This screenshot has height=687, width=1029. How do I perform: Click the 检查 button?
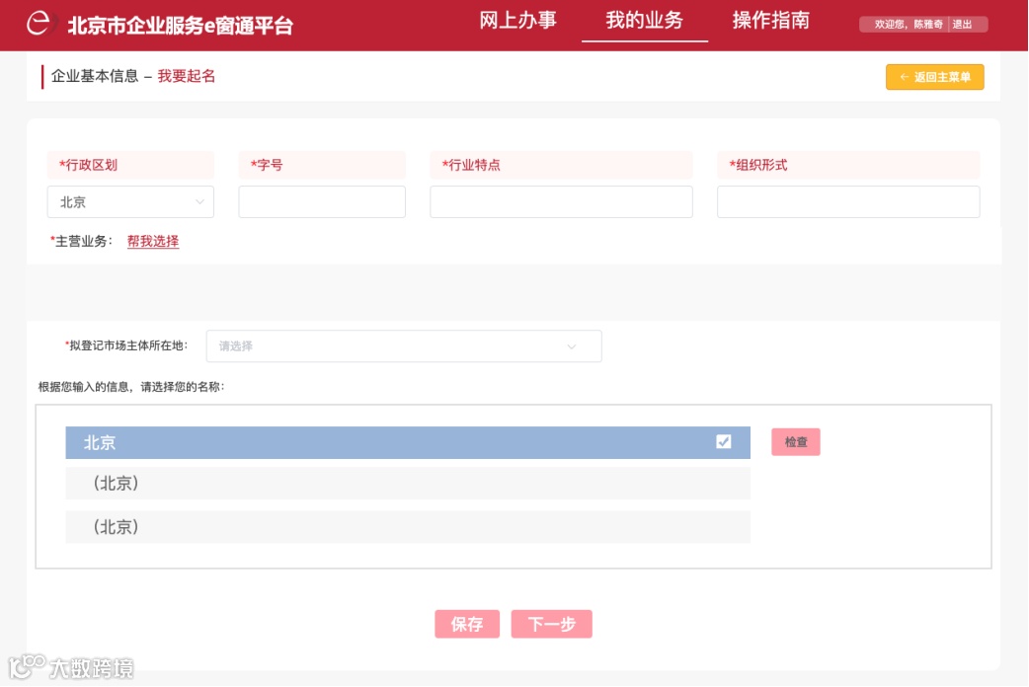(x=795, y=442)
